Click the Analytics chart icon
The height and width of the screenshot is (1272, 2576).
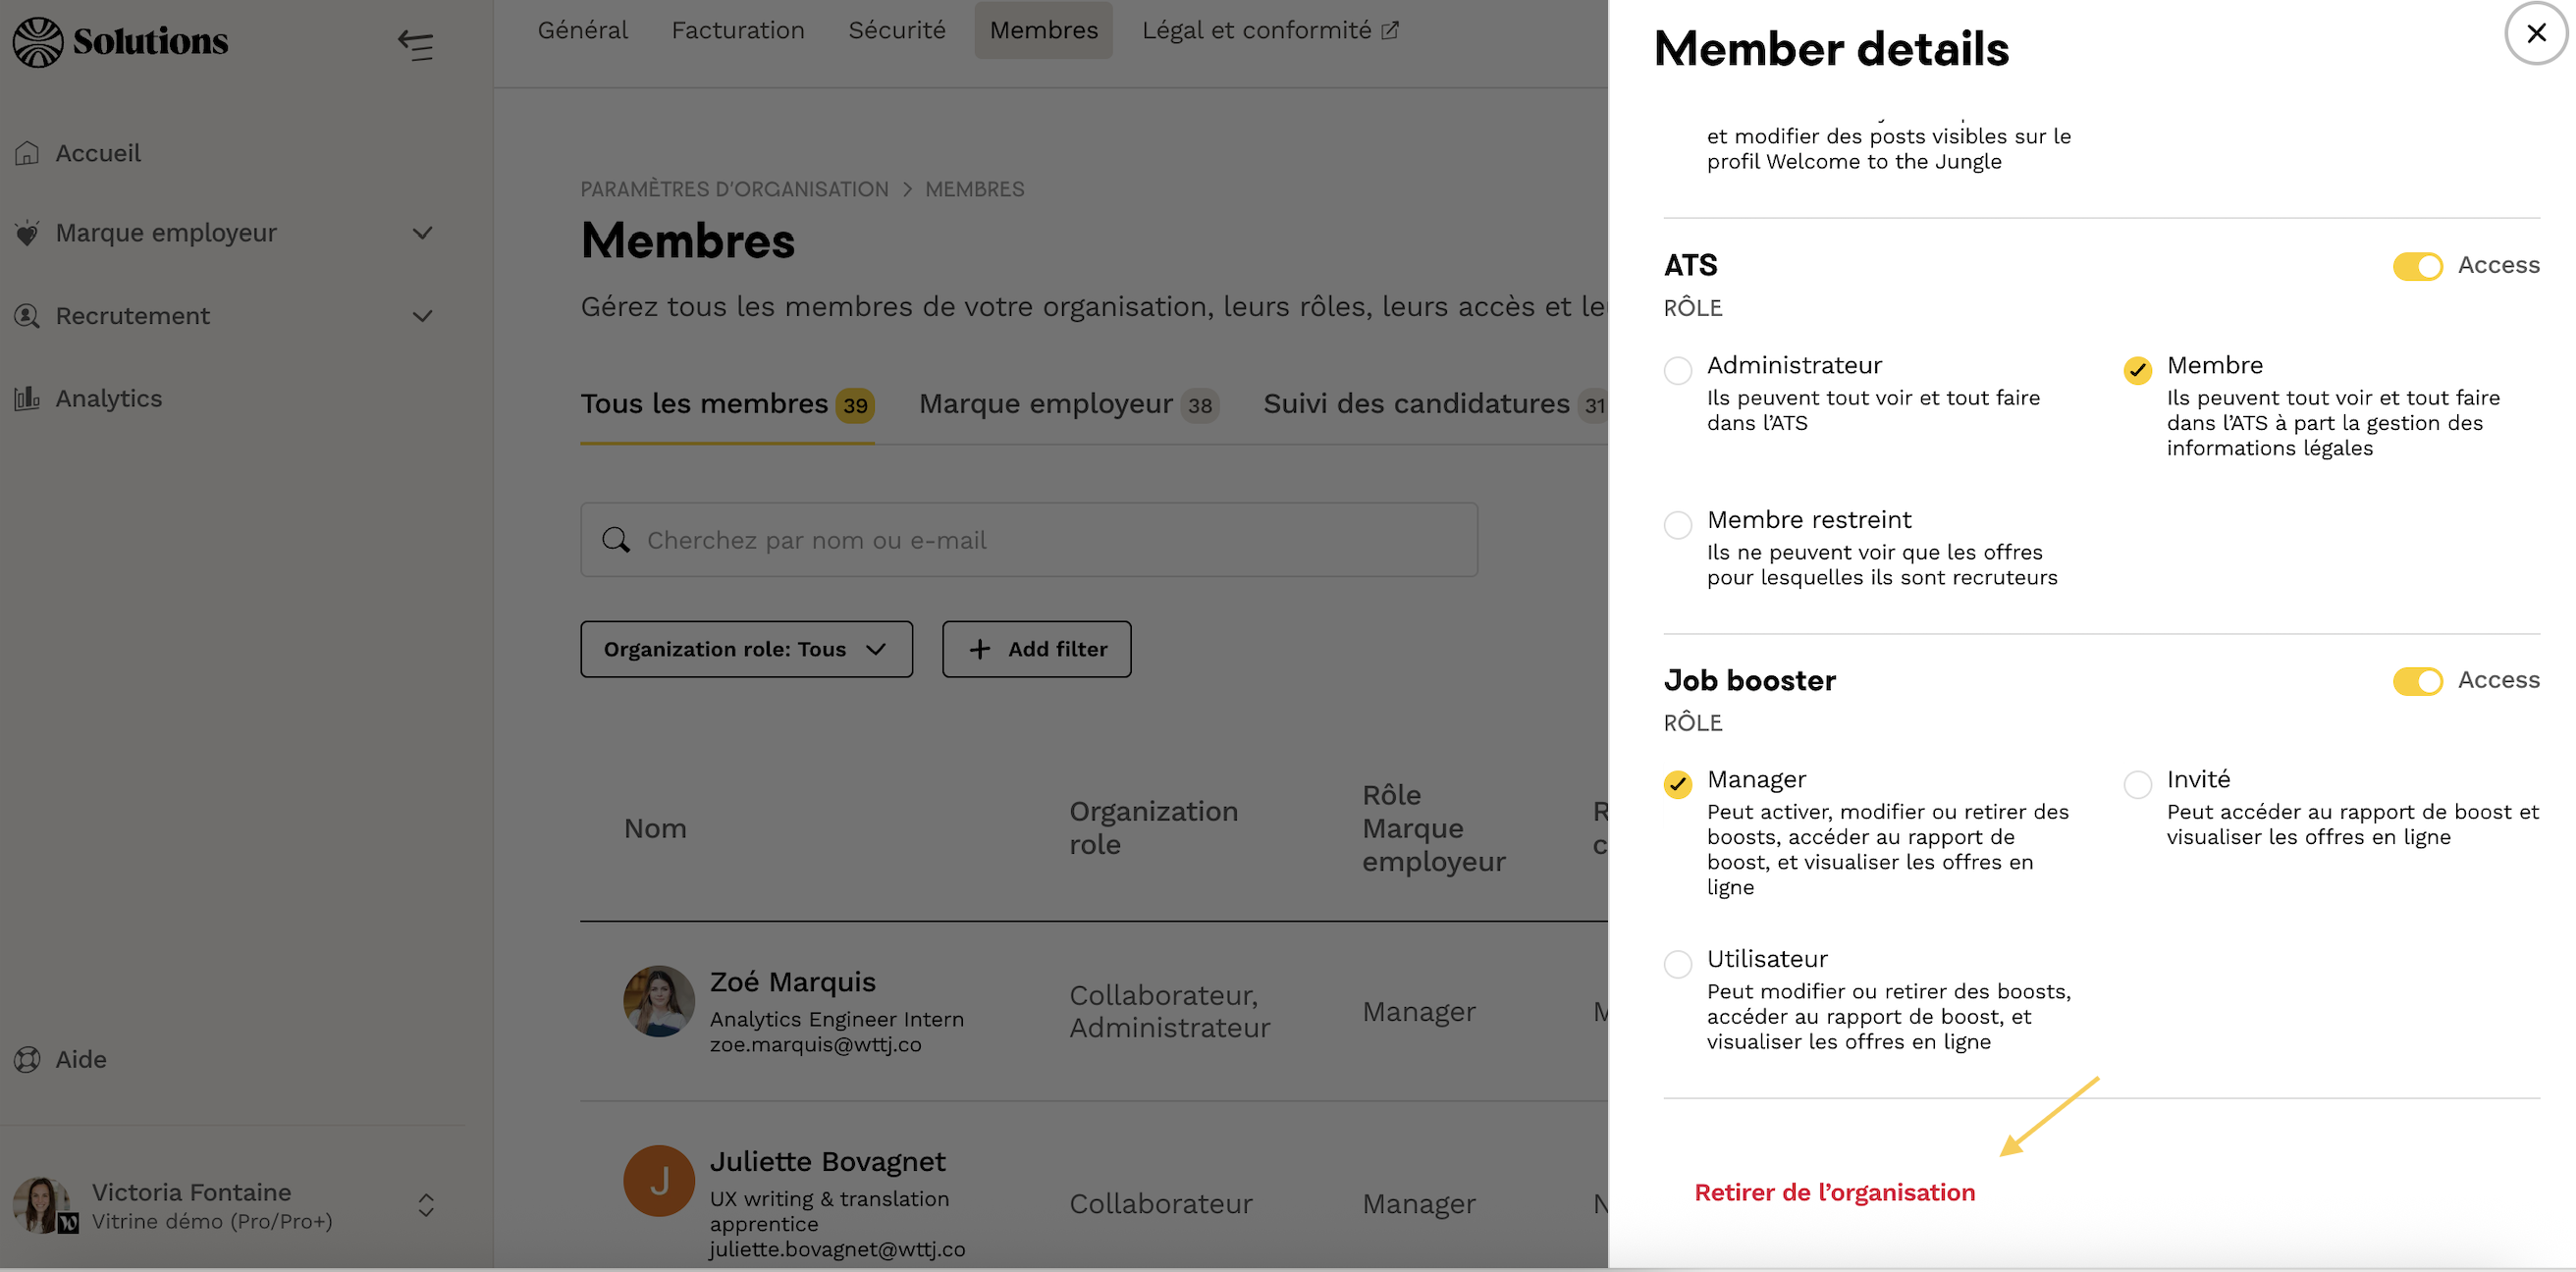tap(27, 399)
